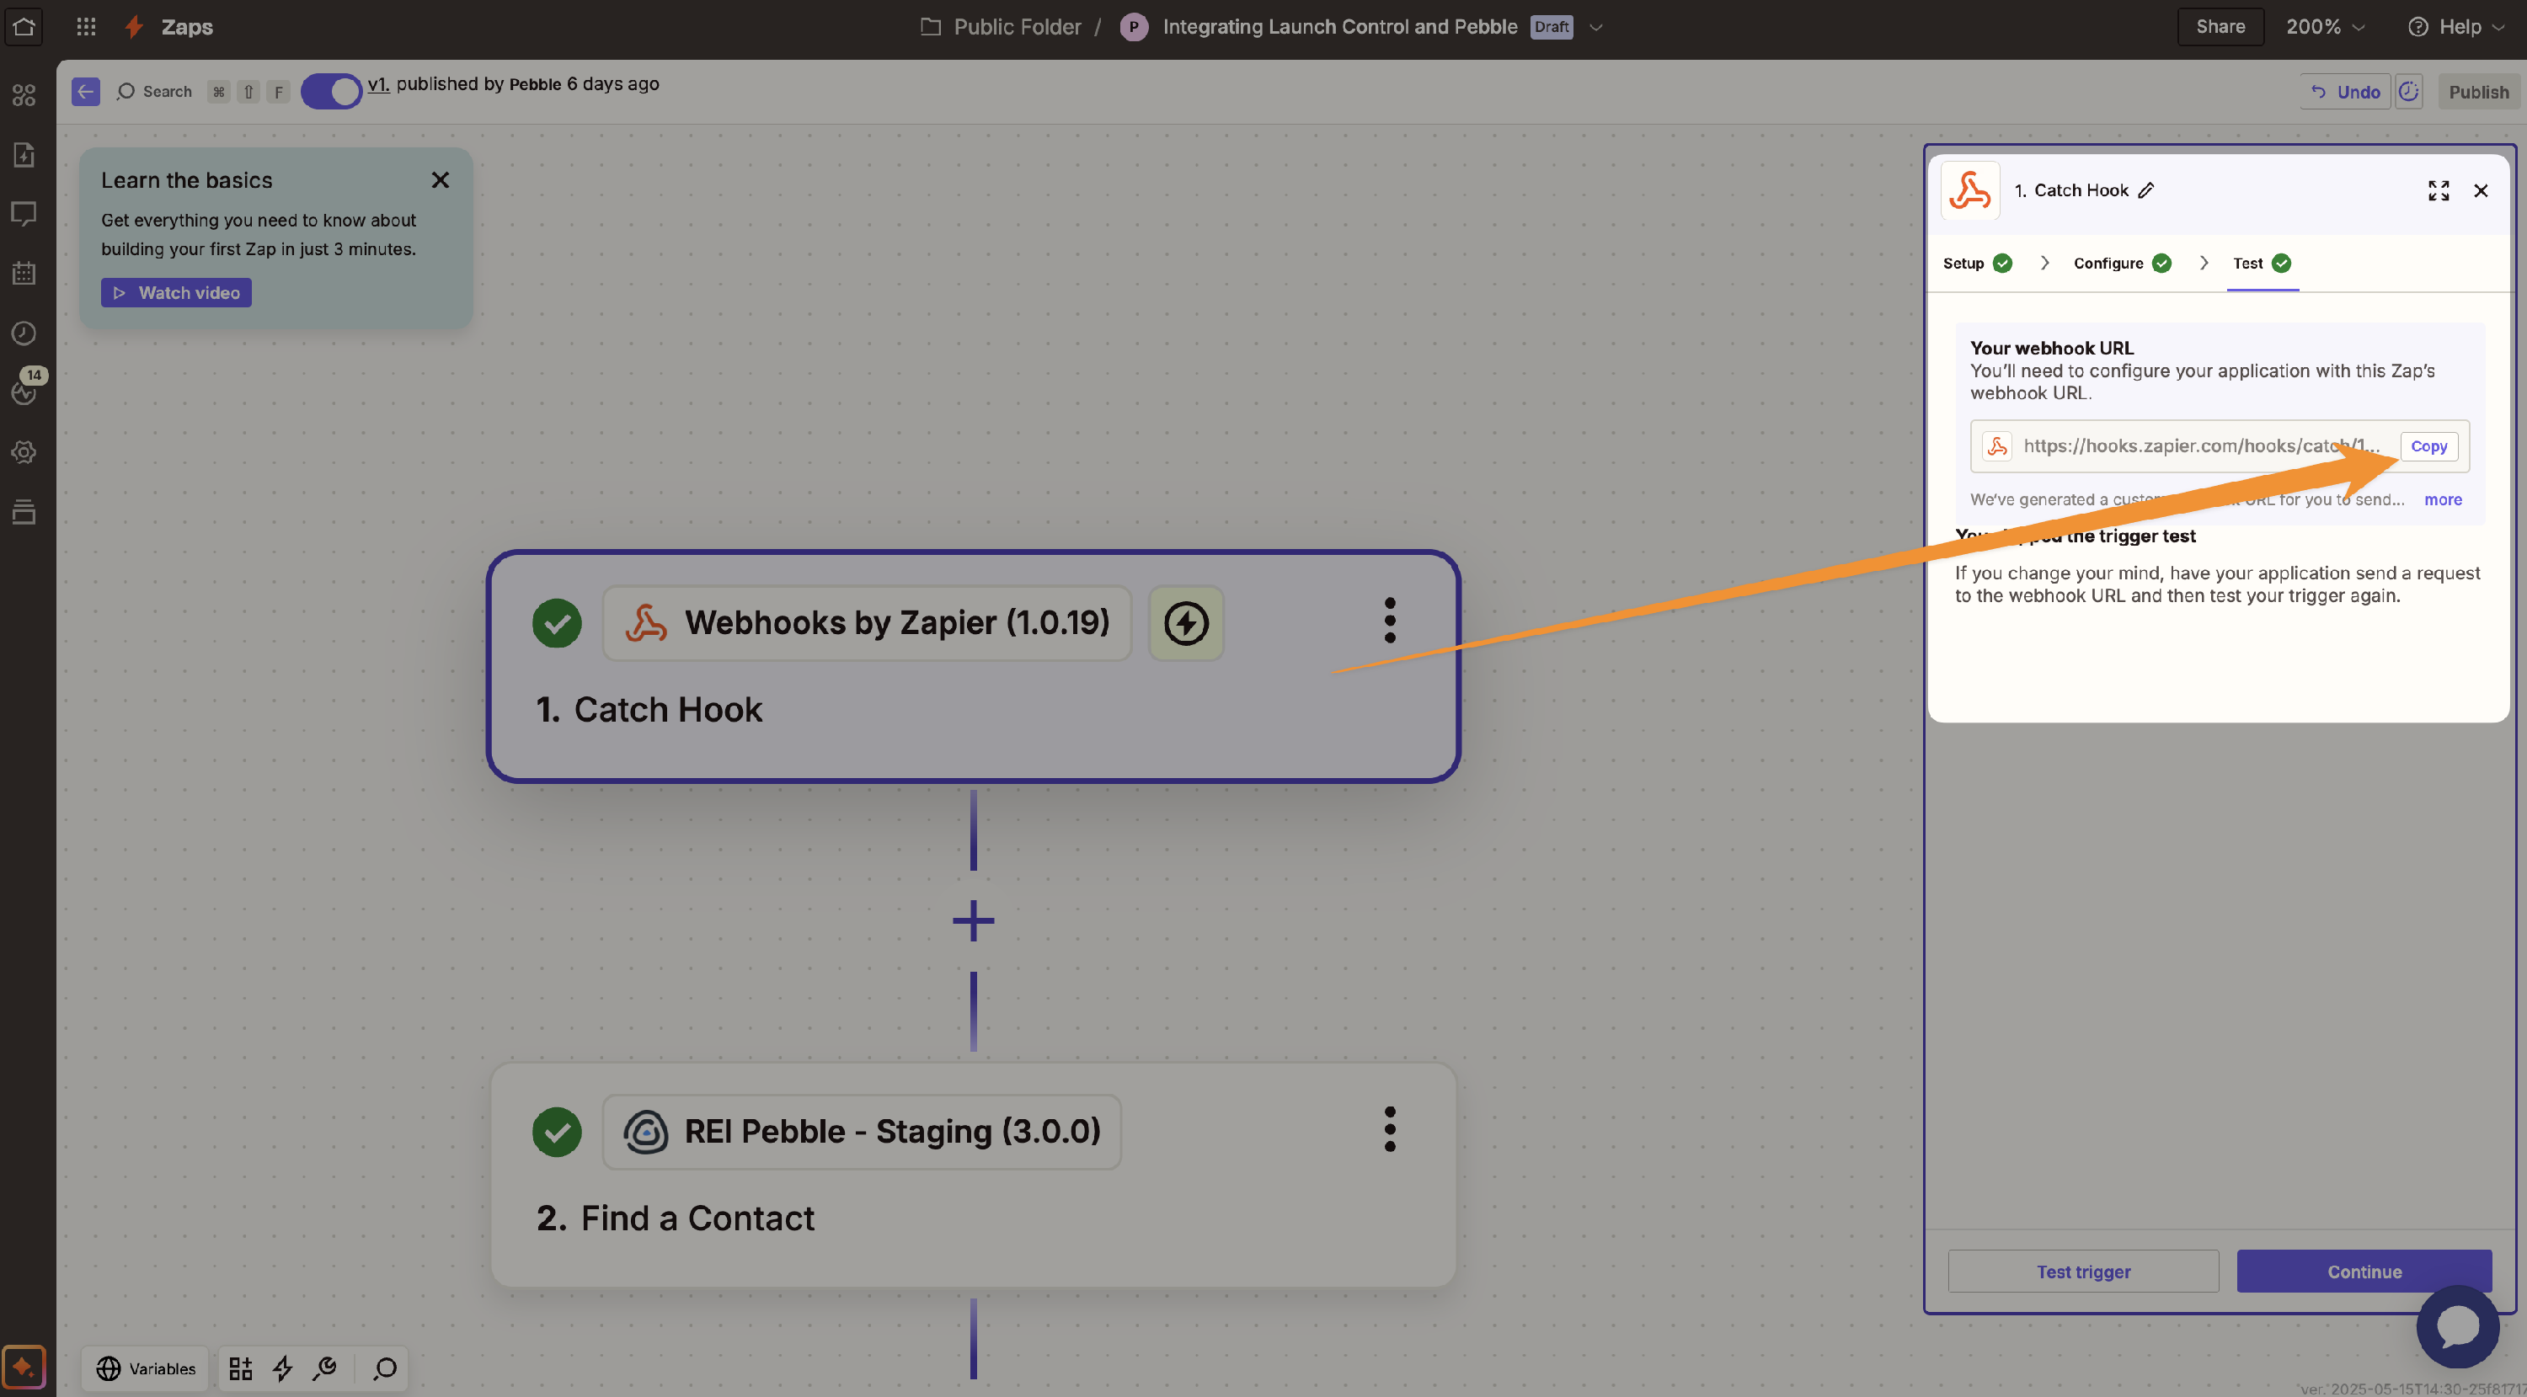Open Zap history clock icon in sidebar
The height and width of the screenshot is (1397, 2527).
tap(24, 333)
